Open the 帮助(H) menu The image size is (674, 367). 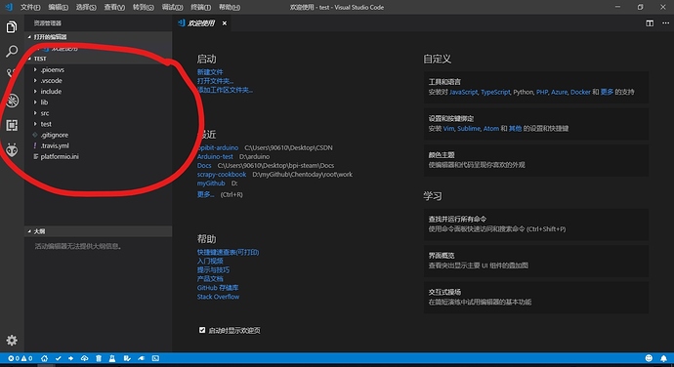click(x=230, y=7)
